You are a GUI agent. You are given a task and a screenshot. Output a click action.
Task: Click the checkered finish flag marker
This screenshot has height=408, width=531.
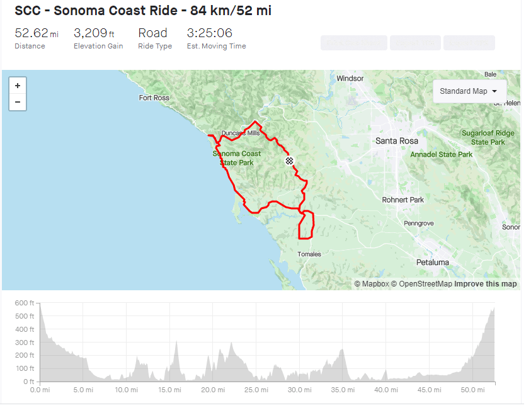(x=290, y=161)
